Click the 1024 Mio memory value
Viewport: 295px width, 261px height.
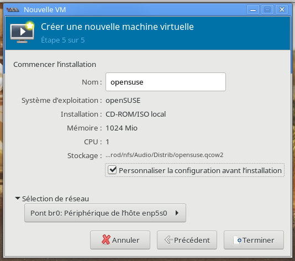tap(122, 128)
